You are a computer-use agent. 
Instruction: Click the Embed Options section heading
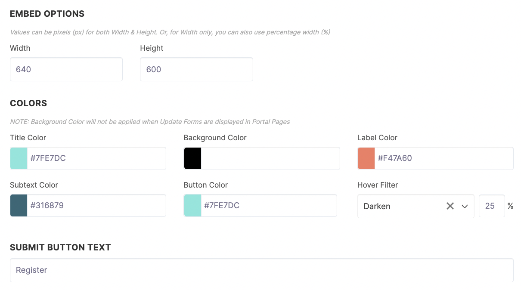(x=47, y=14)
